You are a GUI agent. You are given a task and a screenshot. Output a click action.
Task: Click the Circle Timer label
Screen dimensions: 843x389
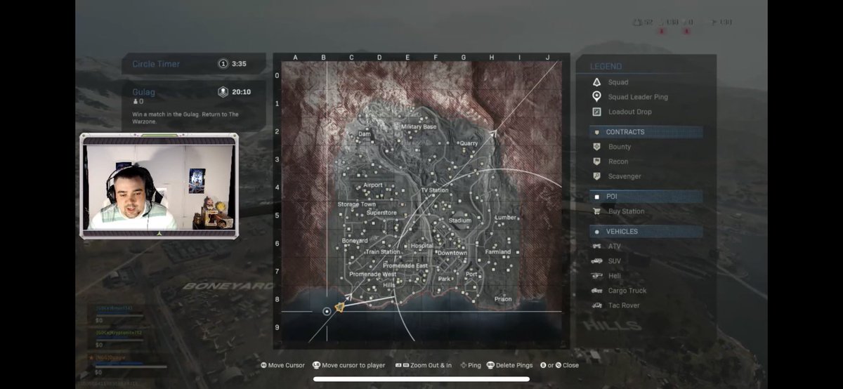click(156, 64)
